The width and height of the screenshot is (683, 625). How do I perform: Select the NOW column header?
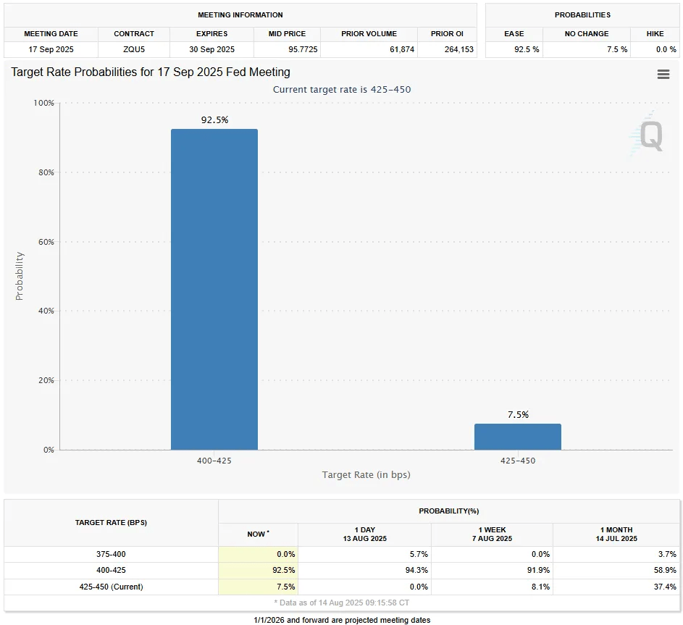258,534
